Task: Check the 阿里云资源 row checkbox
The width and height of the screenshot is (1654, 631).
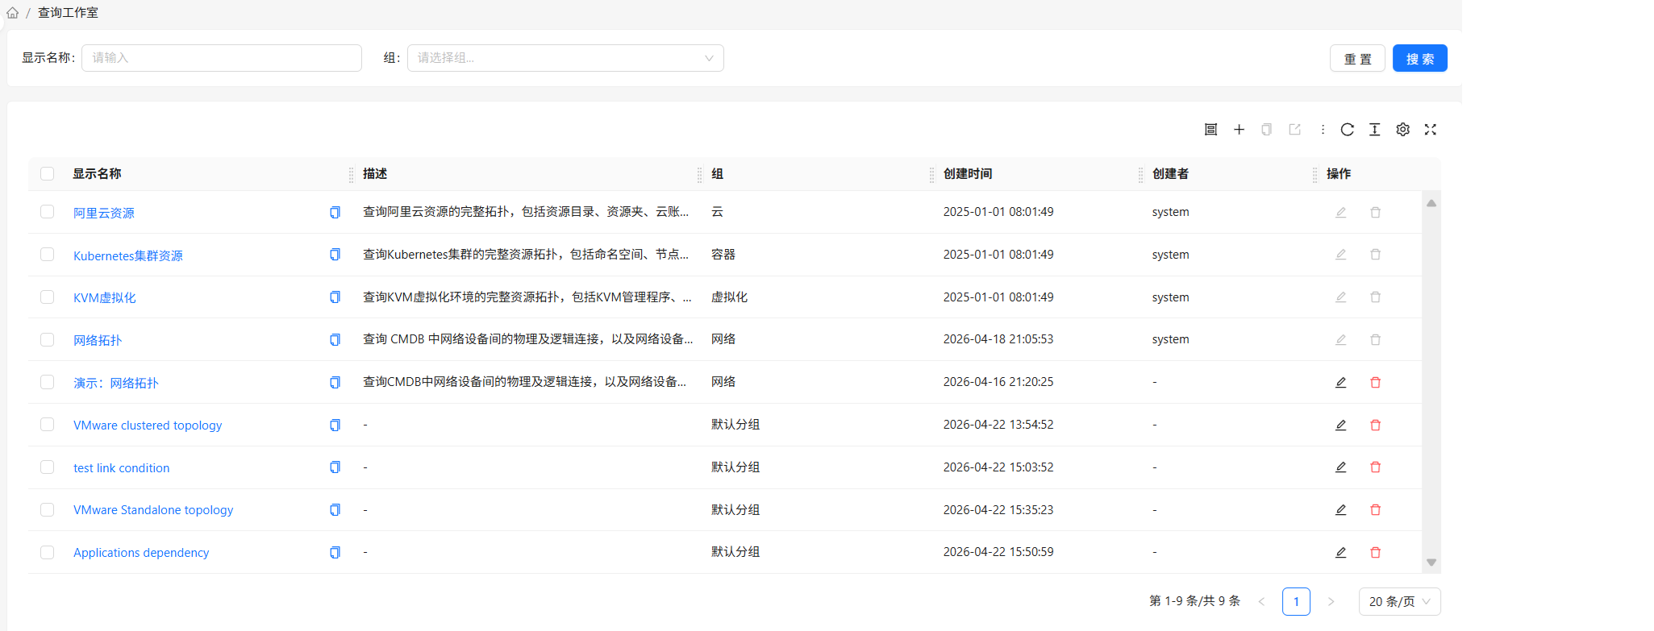Action: click(x=48, y=212)
